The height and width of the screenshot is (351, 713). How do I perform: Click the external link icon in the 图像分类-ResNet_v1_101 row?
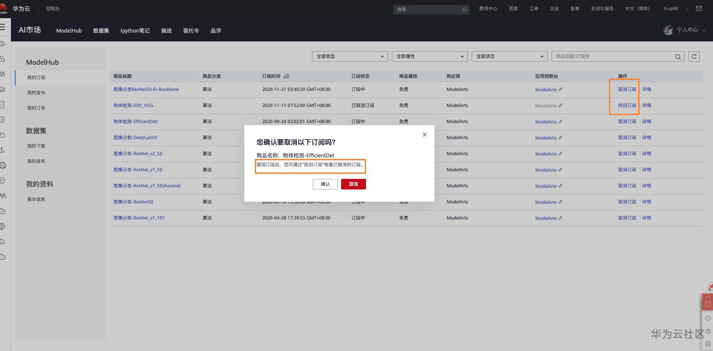pyautogui.click(x=560, y=218)
